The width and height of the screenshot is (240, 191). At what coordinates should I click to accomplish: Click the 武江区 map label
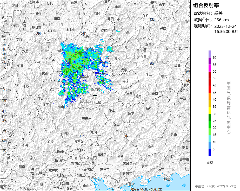tap(85, 101)
